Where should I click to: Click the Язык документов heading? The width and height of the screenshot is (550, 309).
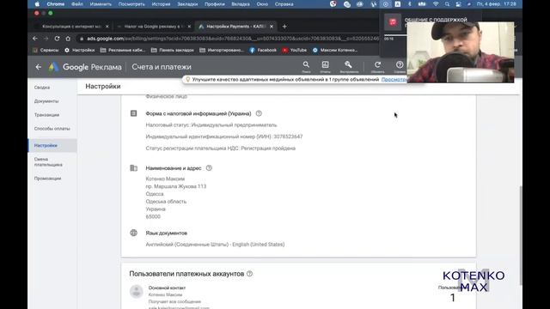click(166, 233)
